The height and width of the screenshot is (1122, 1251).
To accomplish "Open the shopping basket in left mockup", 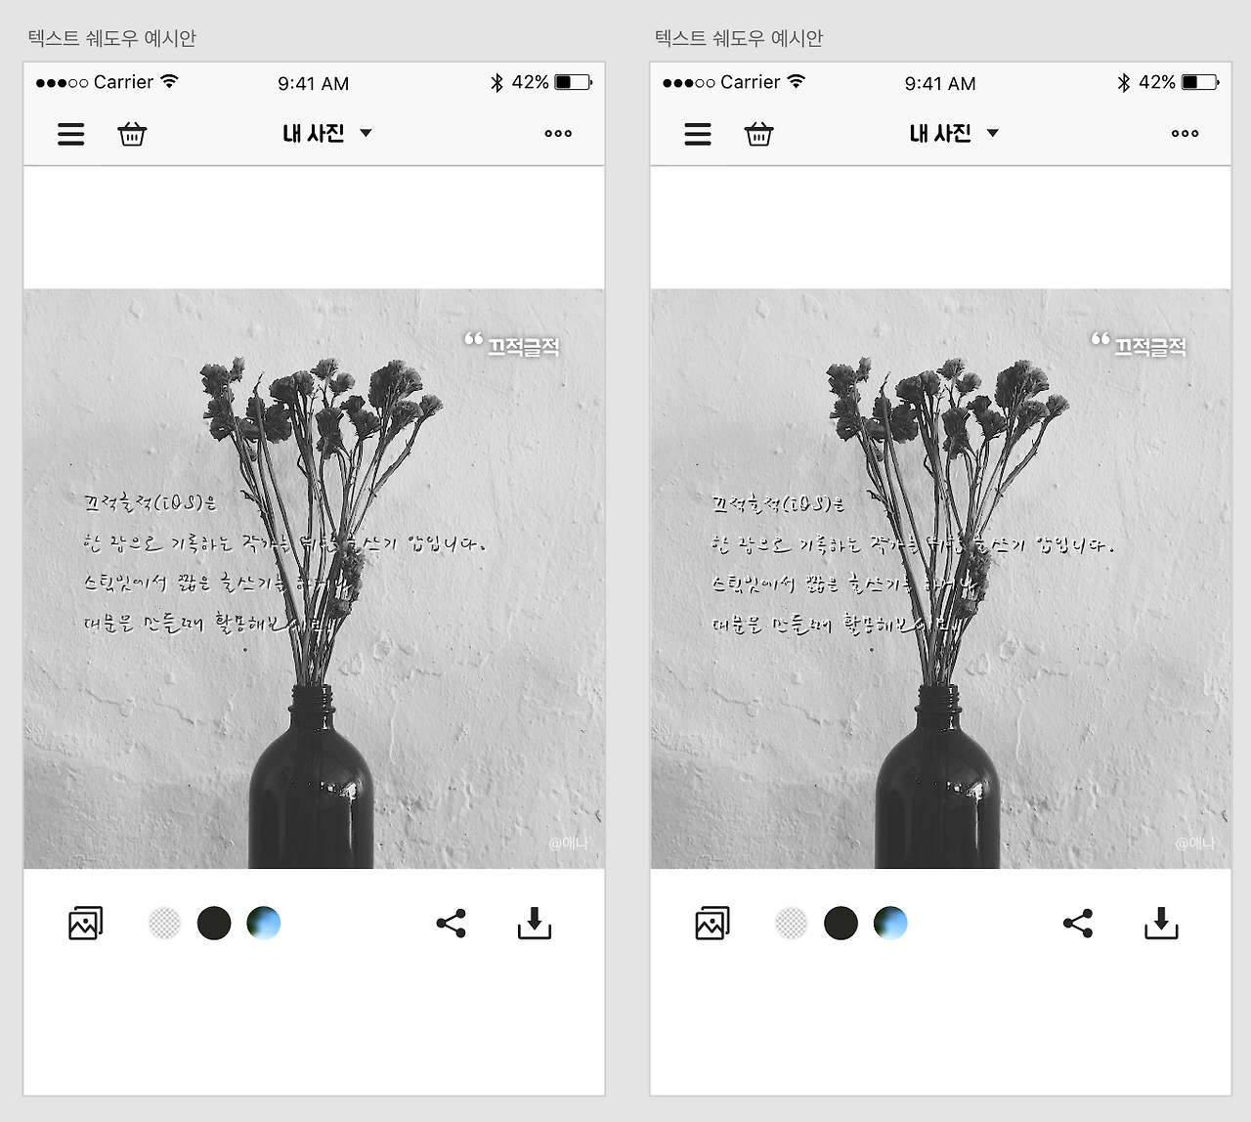I will pyautogui.click(x=132, y=134).
